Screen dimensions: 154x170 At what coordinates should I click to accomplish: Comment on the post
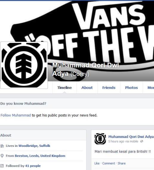pos(108,163)
